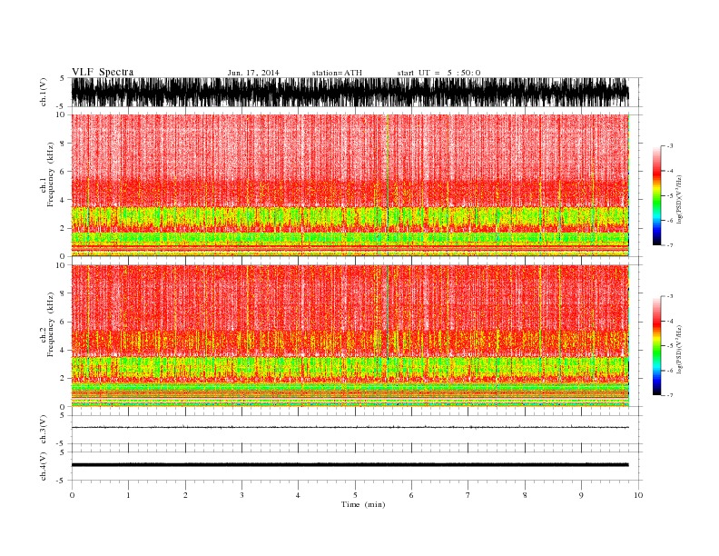Click the thick ch.4 voltage trace line
Image resolution: width=719 pixels, height=556 pixels.
tap(350, 465)
